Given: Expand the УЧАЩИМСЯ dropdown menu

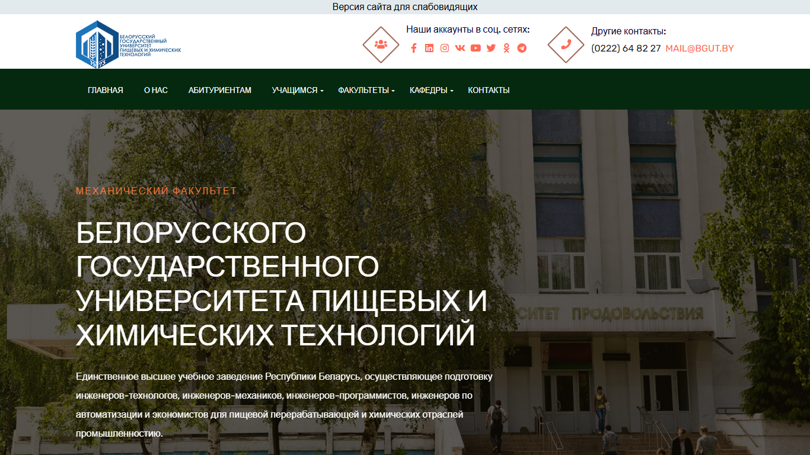Looking at the screenshot, I should pyautogui.click(x=298, y=91).
